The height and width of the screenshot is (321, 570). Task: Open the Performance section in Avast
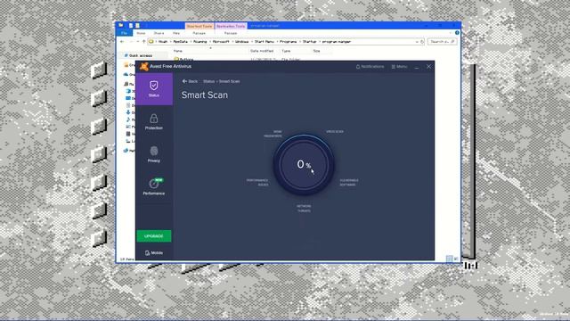point(154,186)
